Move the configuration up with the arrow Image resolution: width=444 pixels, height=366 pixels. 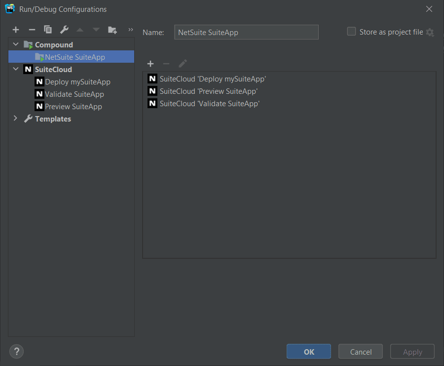80,30
